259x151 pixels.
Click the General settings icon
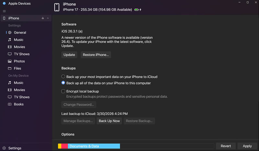point(10,32)
